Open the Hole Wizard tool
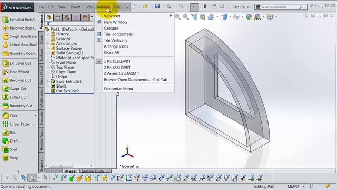Screen dimensions: 337x190 point(16,72)
